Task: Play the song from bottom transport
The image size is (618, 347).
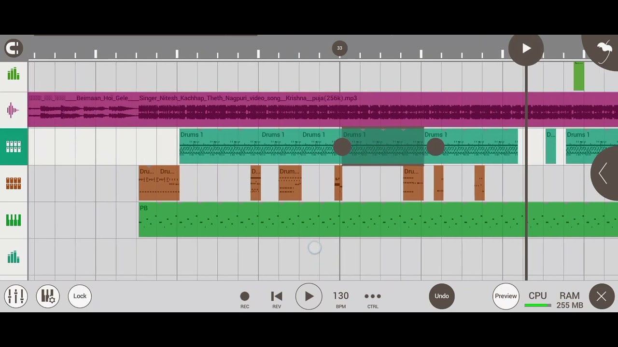Action: point(309,296)
